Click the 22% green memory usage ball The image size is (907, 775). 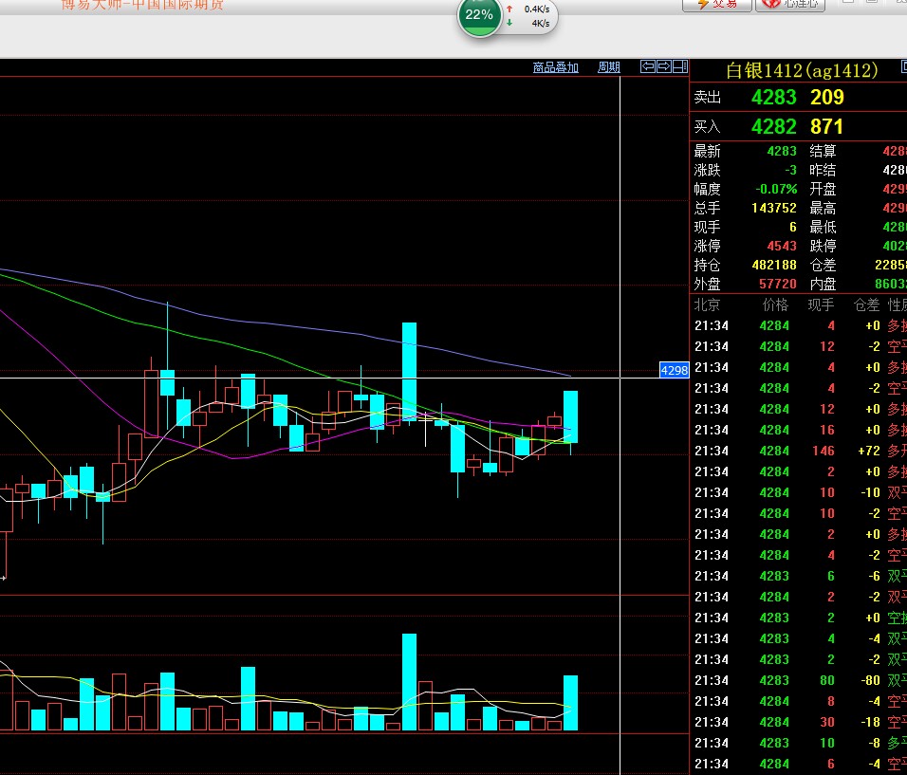(479, 15)
